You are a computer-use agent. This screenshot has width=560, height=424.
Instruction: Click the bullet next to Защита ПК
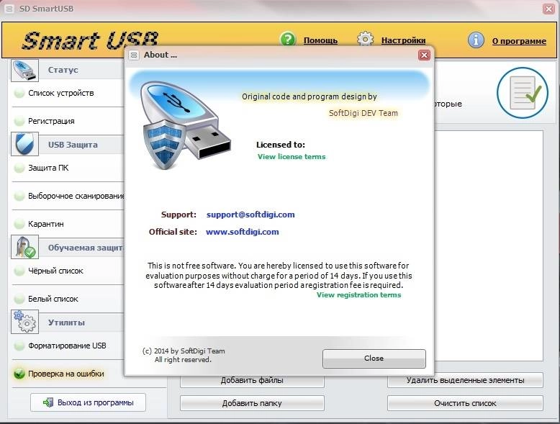[x=19, y=168]
